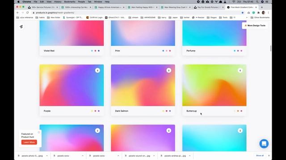Open the Extensions puzzle-piece icon
Image resolution: width=286 pixels, height=160 pixels.
[258, 13]
